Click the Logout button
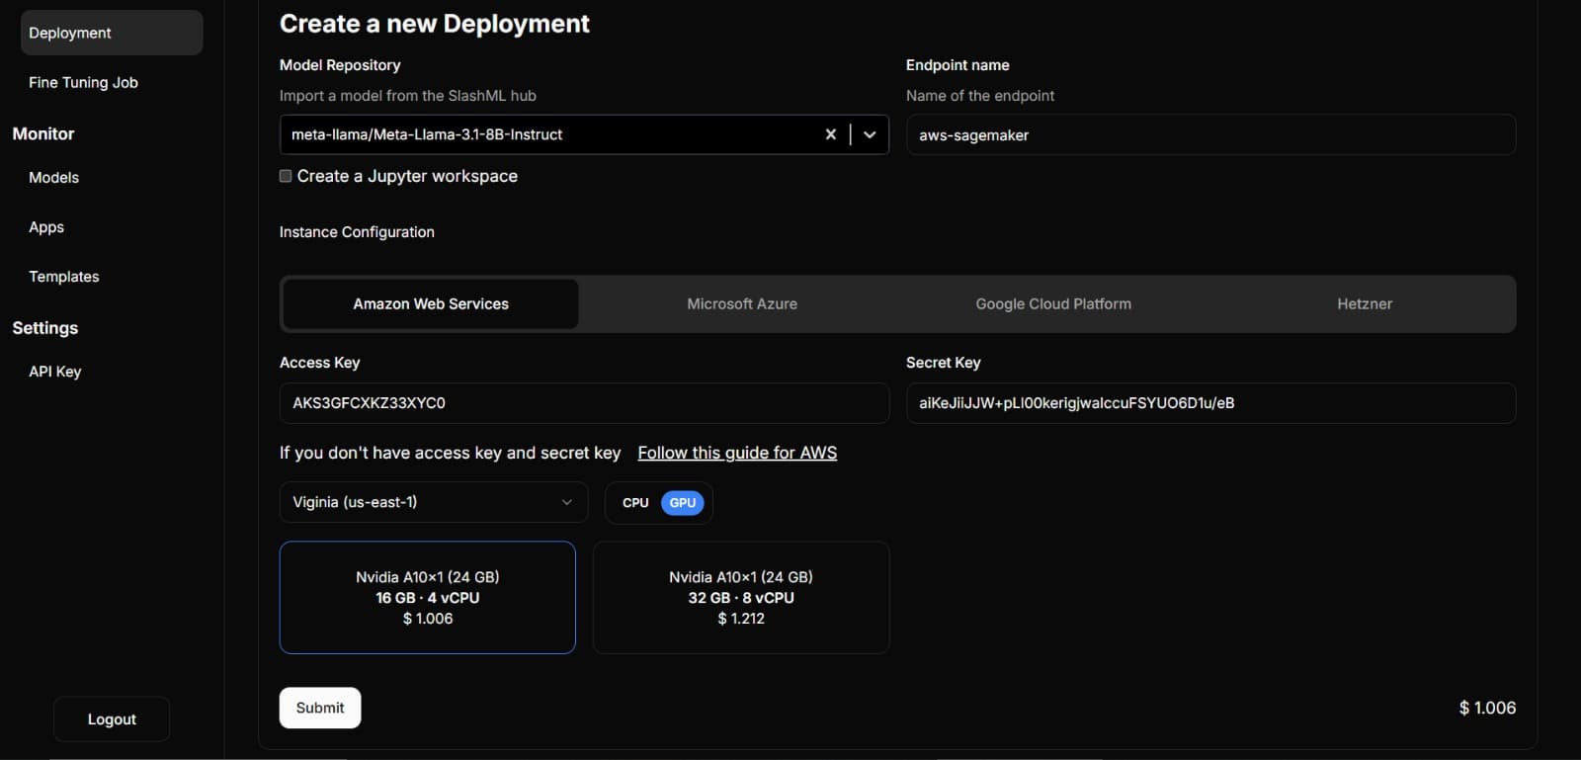The height and width of the screenshot is (760, 1581). coord(112,719)
